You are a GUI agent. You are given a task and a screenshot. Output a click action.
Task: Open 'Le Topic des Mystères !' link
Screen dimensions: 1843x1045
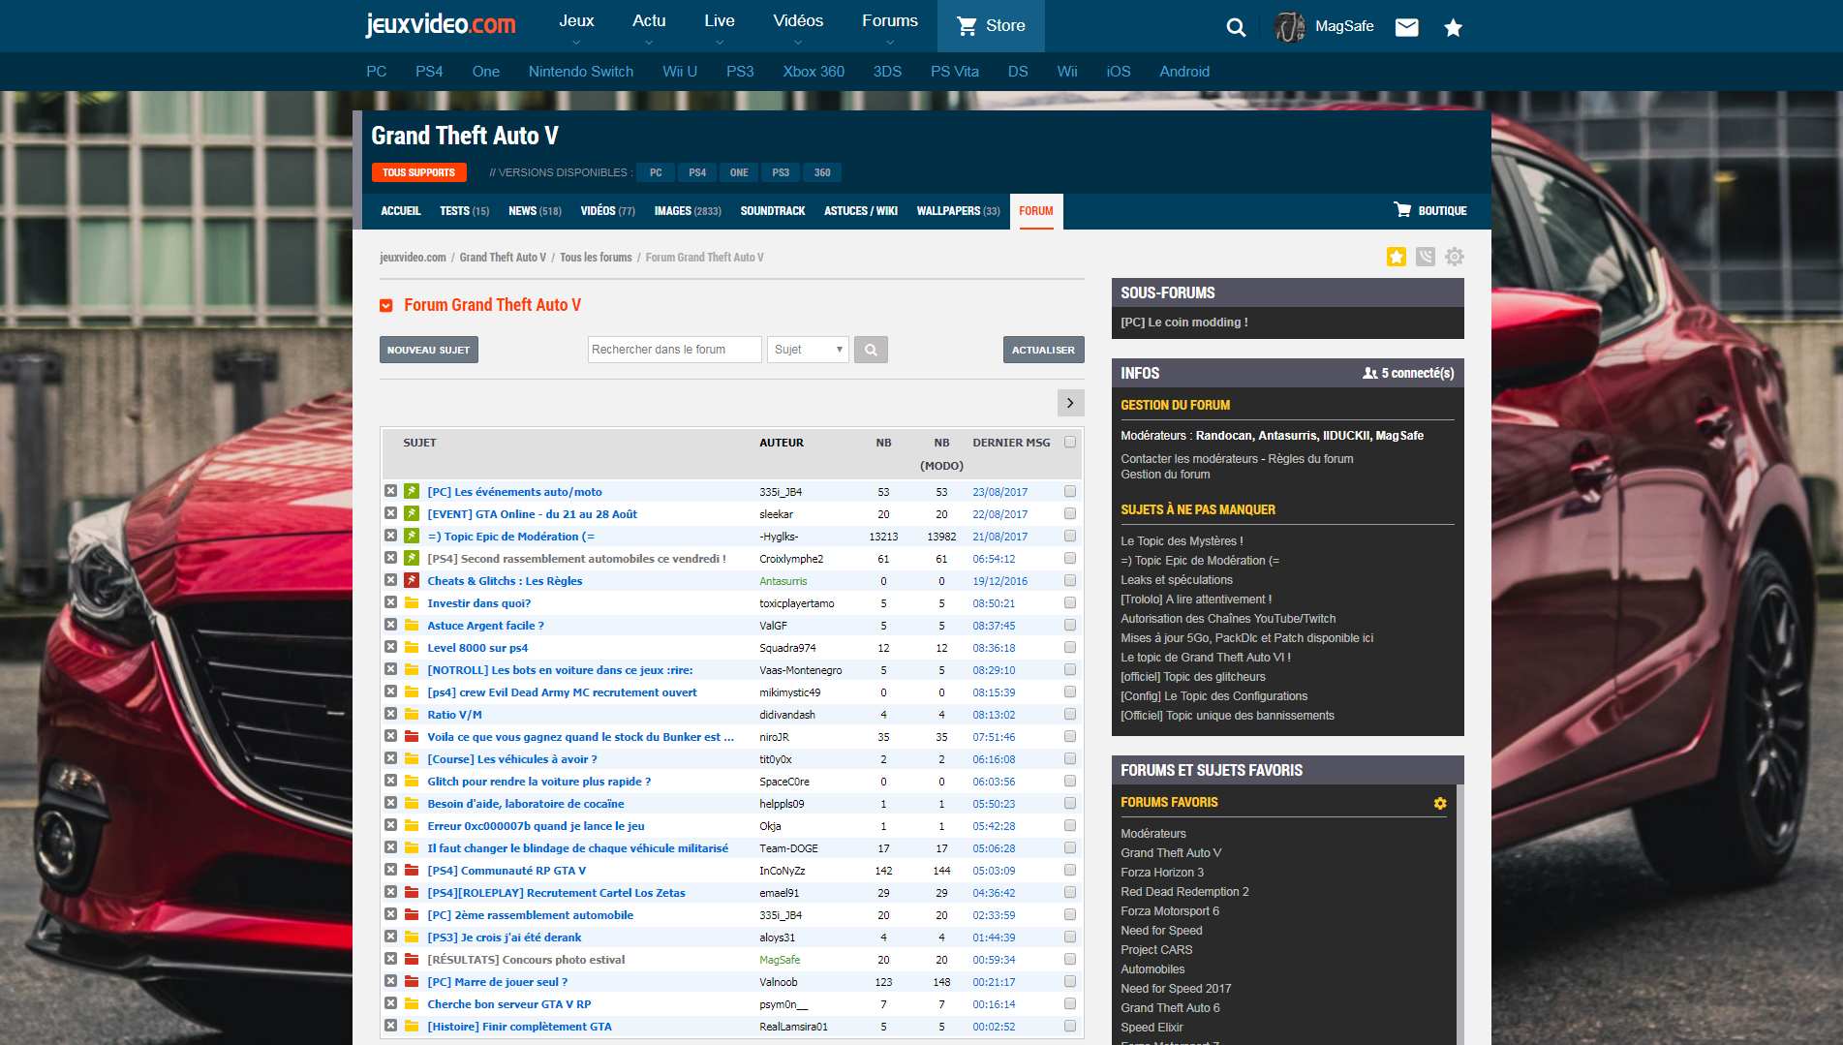(1182, 541)
